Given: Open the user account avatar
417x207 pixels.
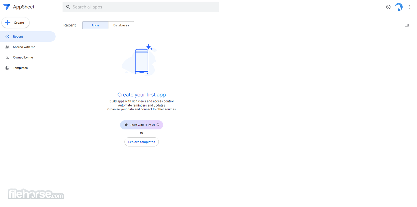Looking at the screenshot, I should tap(399, 7).
